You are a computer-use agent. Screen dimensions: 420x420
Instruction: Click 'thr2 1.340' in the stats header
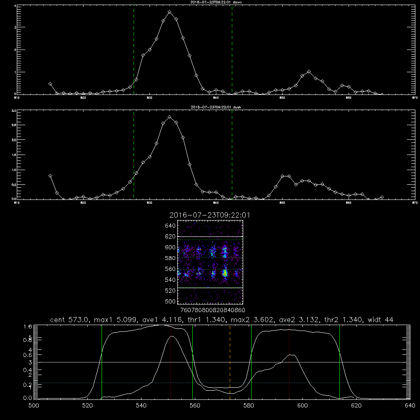pos(344,320)
